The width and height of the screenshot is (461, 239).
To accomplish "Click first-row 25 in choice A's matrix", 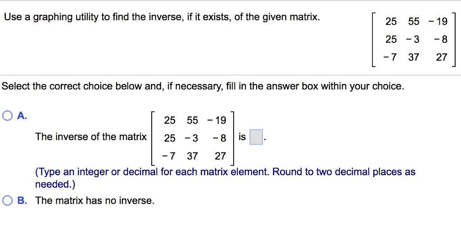I will (x=170, y=120).
